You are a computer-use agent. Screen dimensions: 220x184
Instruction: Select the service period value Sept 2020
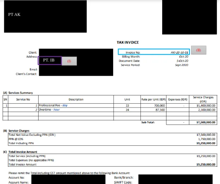point(181,65)
